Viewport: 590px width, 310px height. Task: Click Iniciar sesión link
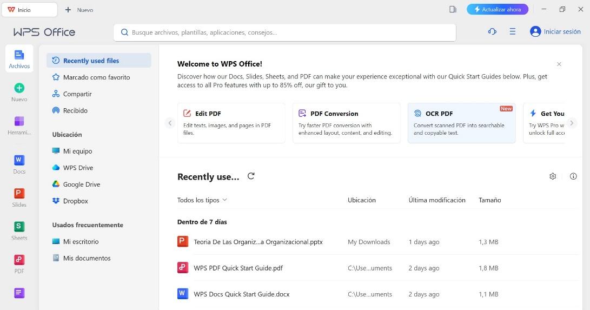coord(562,31)
